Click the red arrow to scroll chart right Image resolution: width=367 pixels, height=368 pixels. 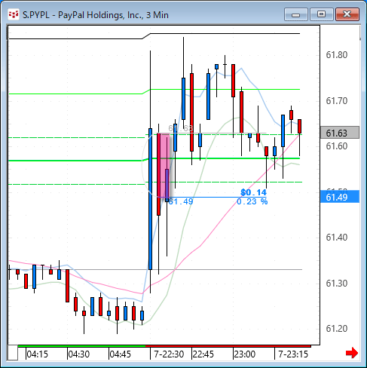352,353
